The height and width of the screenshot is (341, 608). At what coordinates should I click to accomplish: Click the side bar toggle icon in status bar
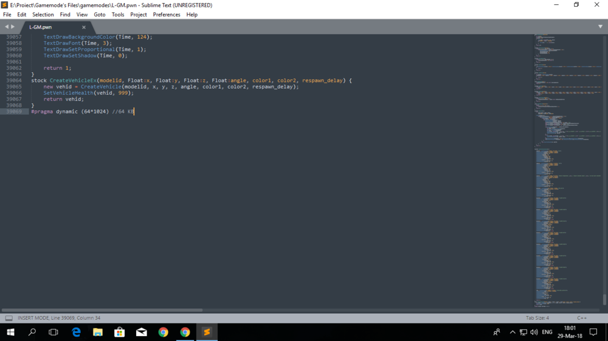(9, 318)
